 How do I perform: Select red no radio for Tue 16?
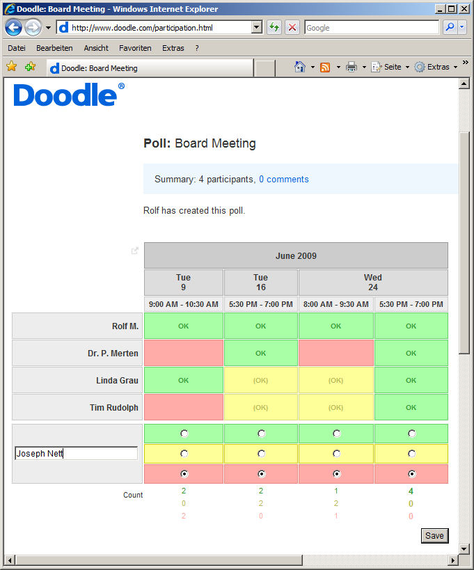point(261,474)
